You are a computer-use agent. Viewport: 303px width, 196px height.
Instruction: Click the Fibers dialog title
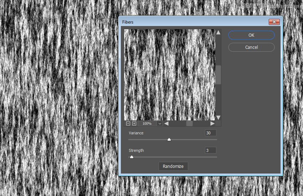128,22
